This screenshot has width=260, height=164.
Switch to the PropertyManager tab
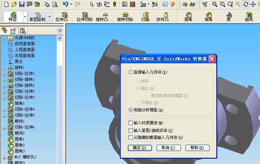[x=14, y=31]
